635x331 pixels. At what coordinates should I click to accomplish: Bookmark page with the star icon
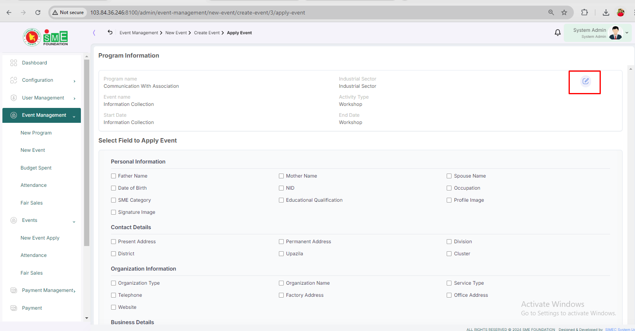[x=564, y=12]
